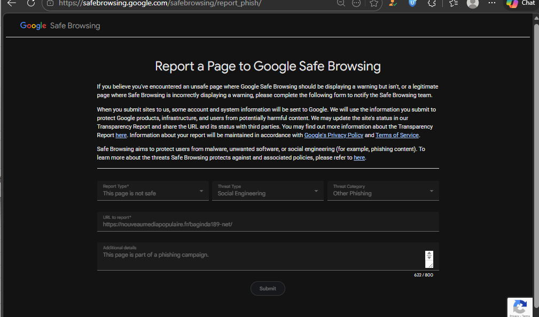The height and width of the screenshot is (317, 539).
Task: Expand the Threat Category dropdown
Action: coord(383,191)
